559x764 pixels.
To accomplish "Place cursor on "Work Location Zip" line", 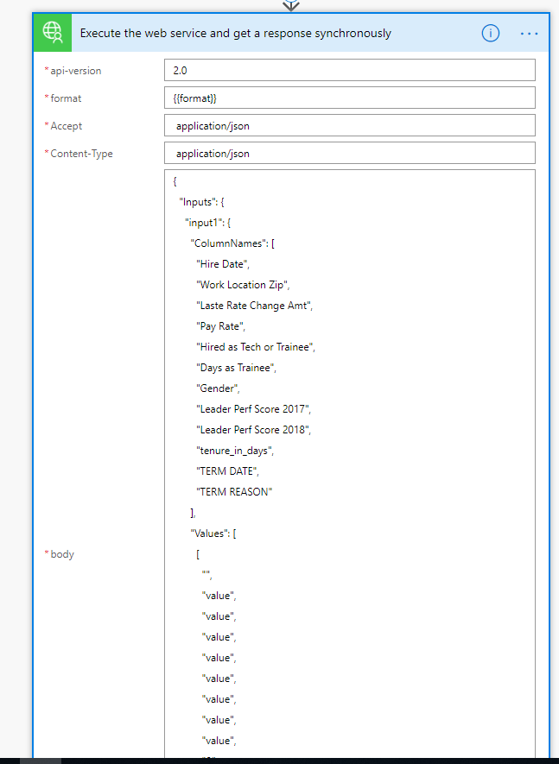I will 245,285.
